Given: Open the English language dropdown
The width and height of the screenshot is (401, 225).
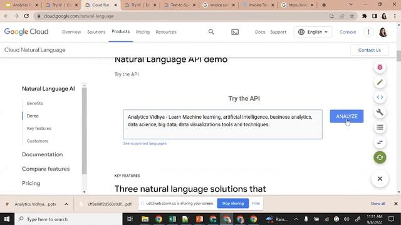Looking at the screenshot, I should [313, 32].
